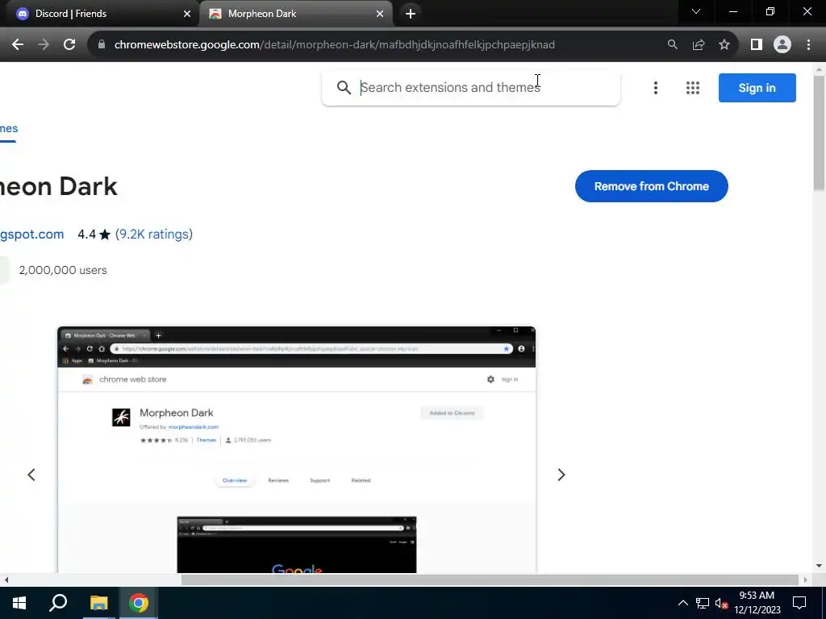Bookmark this tab with star icon

[x=724, y=45]
